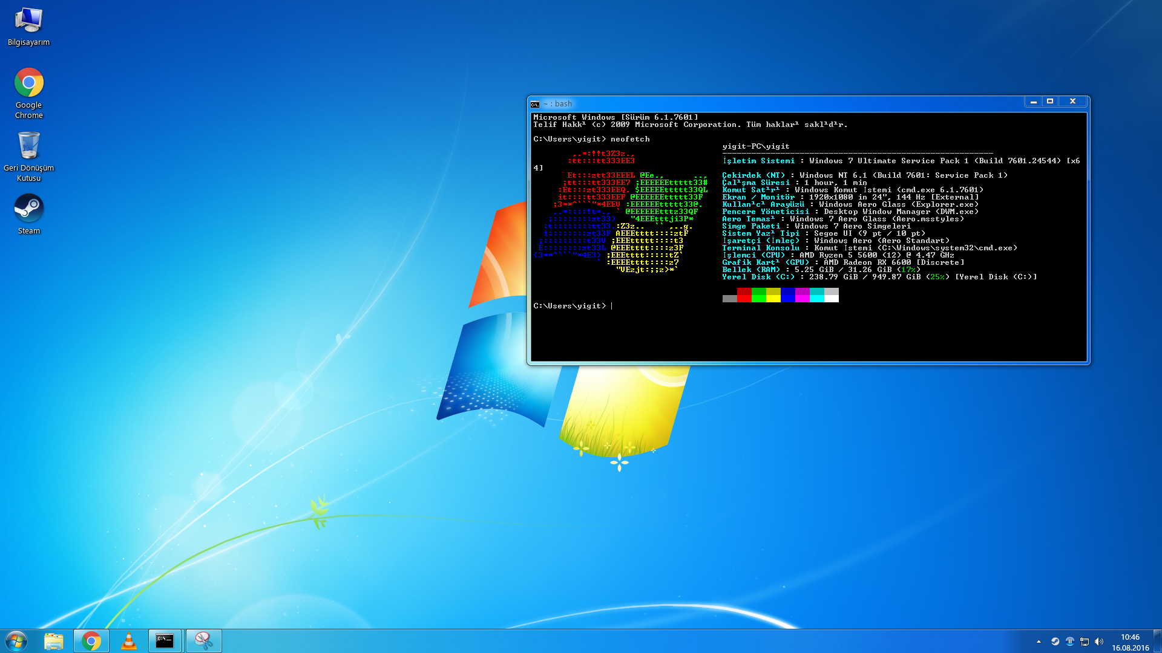
Task: Click the ASCII Windows logo art
Action: [620, 212]
